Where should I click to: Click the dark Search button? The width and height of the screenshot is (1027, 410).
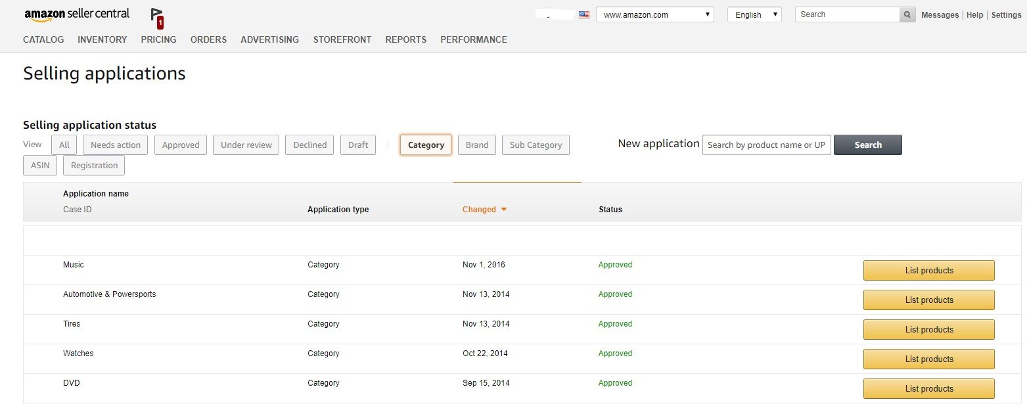tap(868, 145)
